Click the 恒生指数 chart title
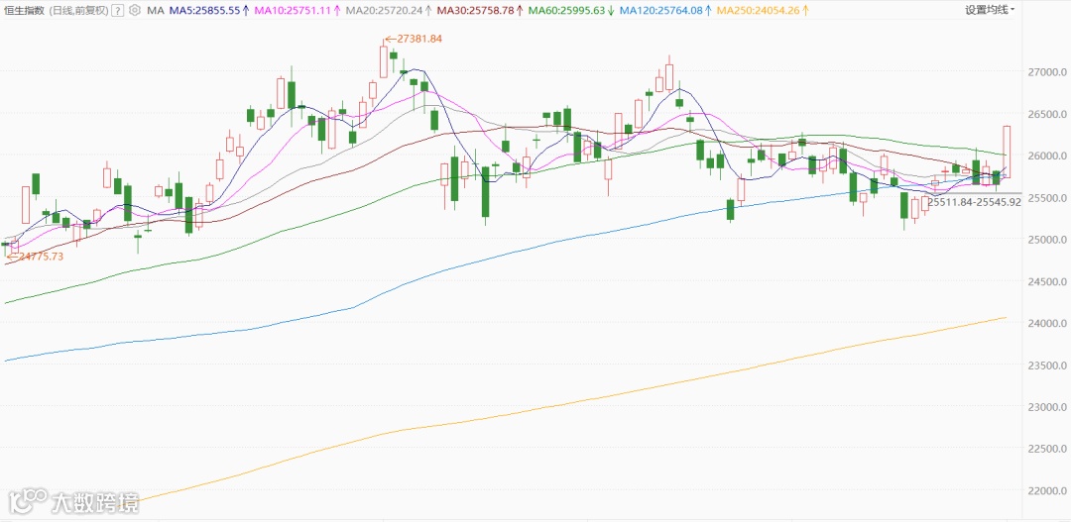The image size is (1071, 522). 25,10
